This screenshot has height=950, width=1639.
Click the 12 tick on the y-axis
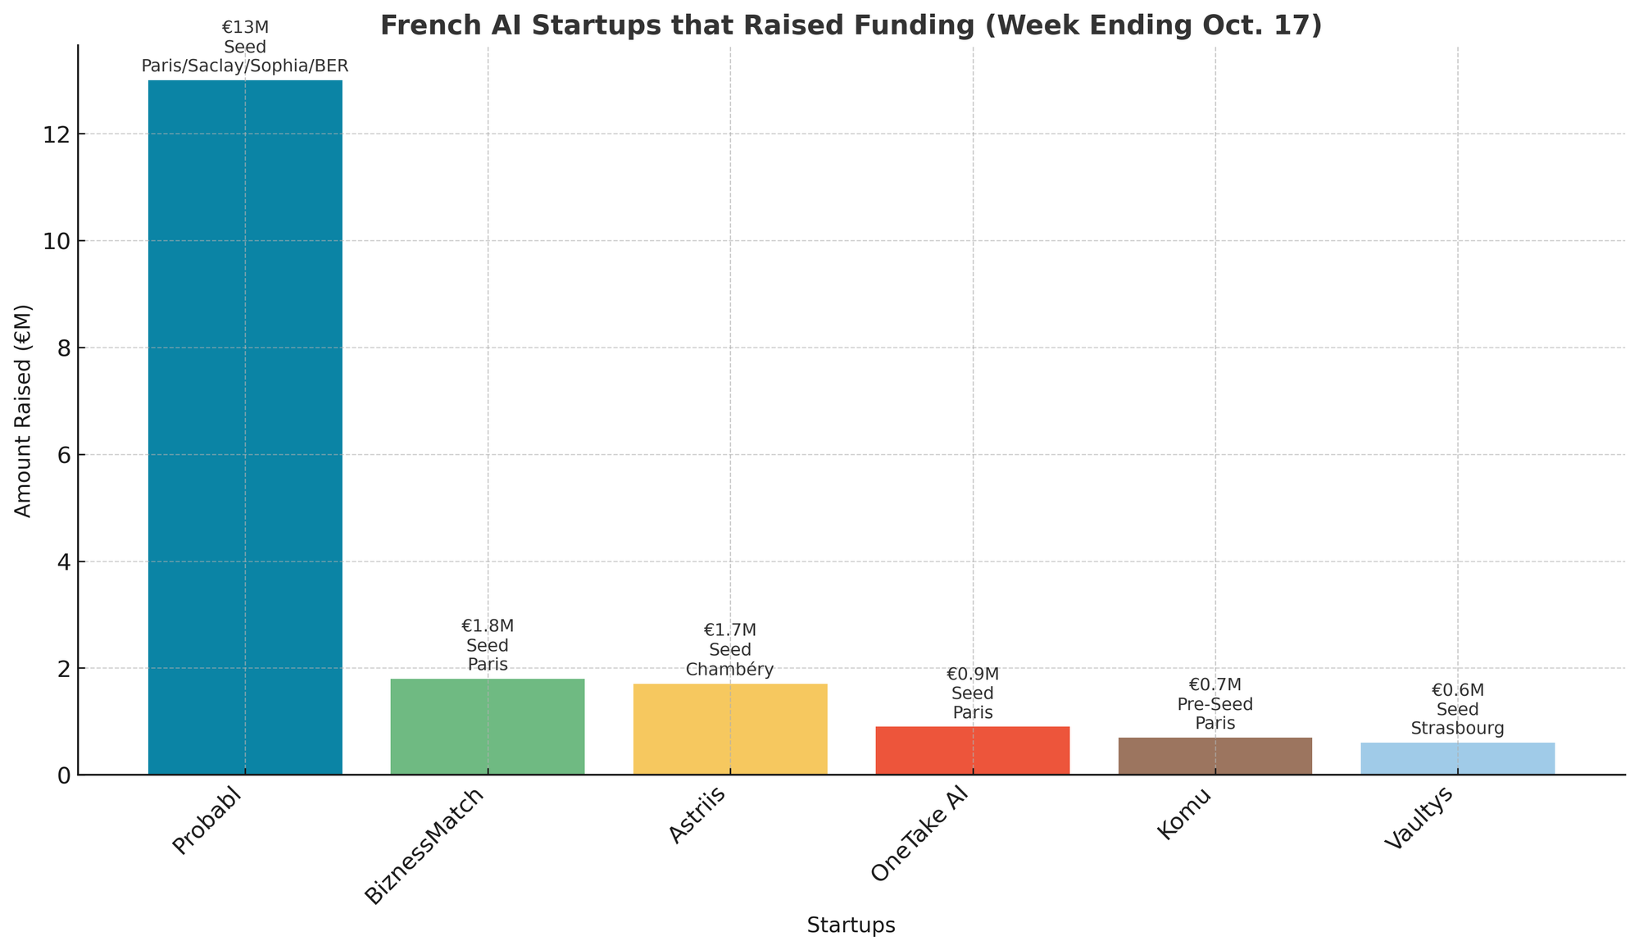(x=57, y=134)
